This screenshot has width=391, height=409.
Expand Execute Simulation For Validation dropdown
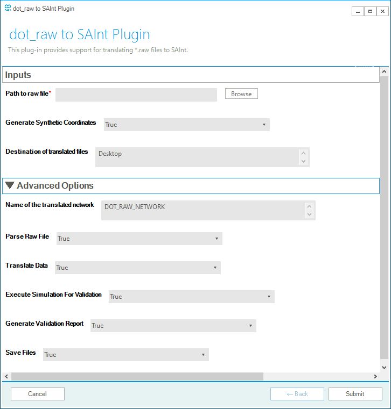pos(191,297)
